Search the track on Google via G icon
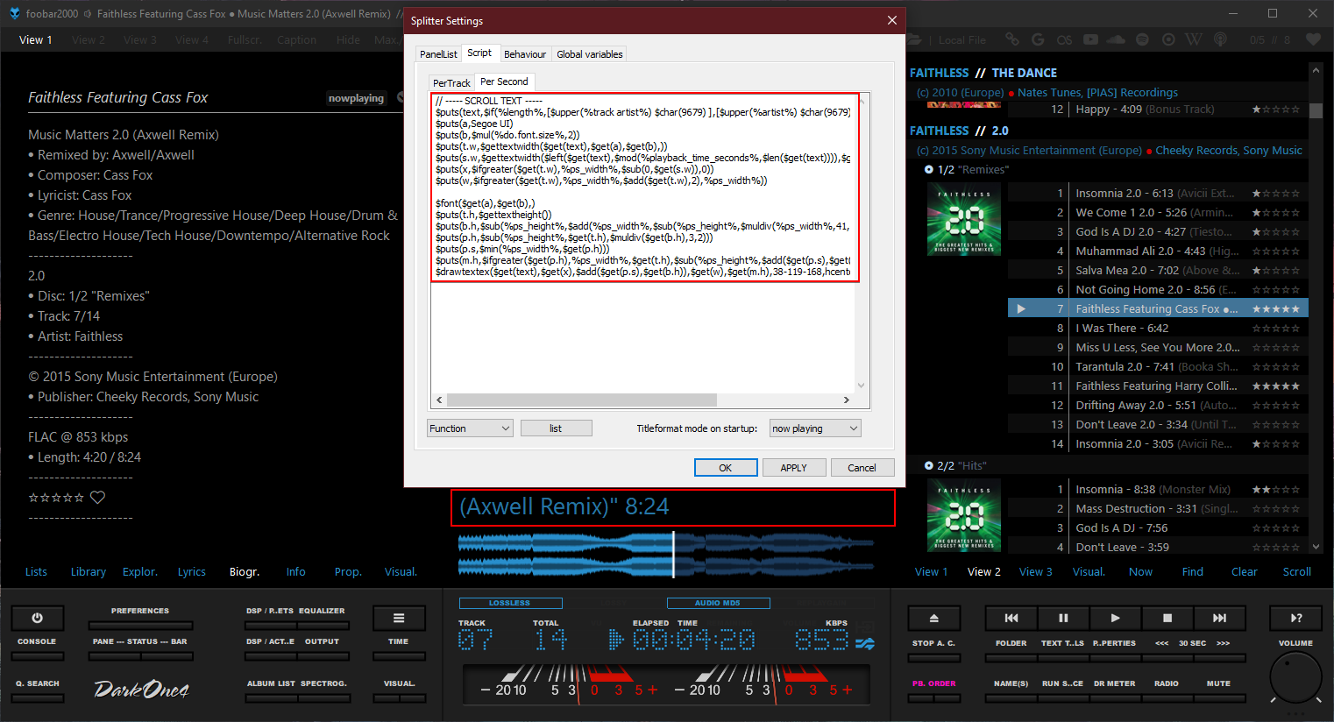This screenshot has height=722, width=1334. pyautogui.click(x=1039, y=39)
